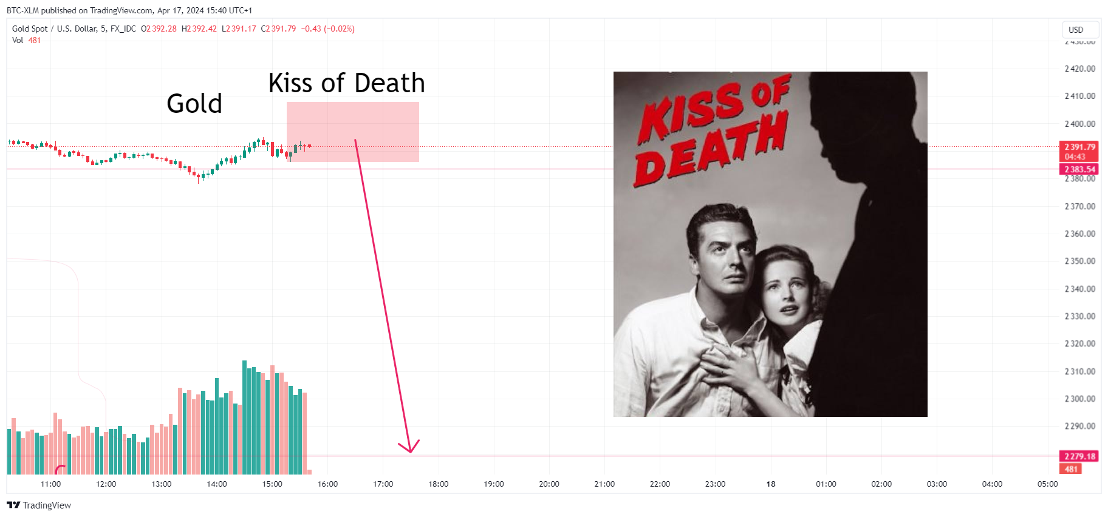Click the red 2279.18 price label
This screenshot has height=517, width=1108.
(1079, 456)
